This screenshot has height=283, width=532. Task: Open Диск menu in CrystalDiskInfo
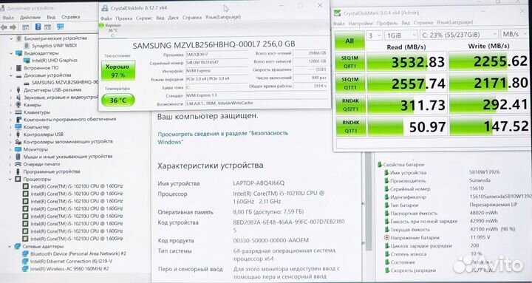coord(173,18)
